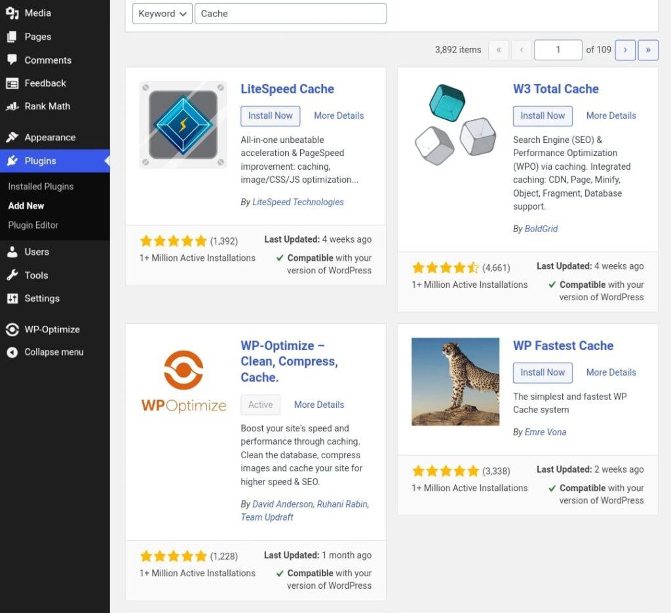Click the Active button on WP-Optimize
671x613 pixels.
click(260, 405)
